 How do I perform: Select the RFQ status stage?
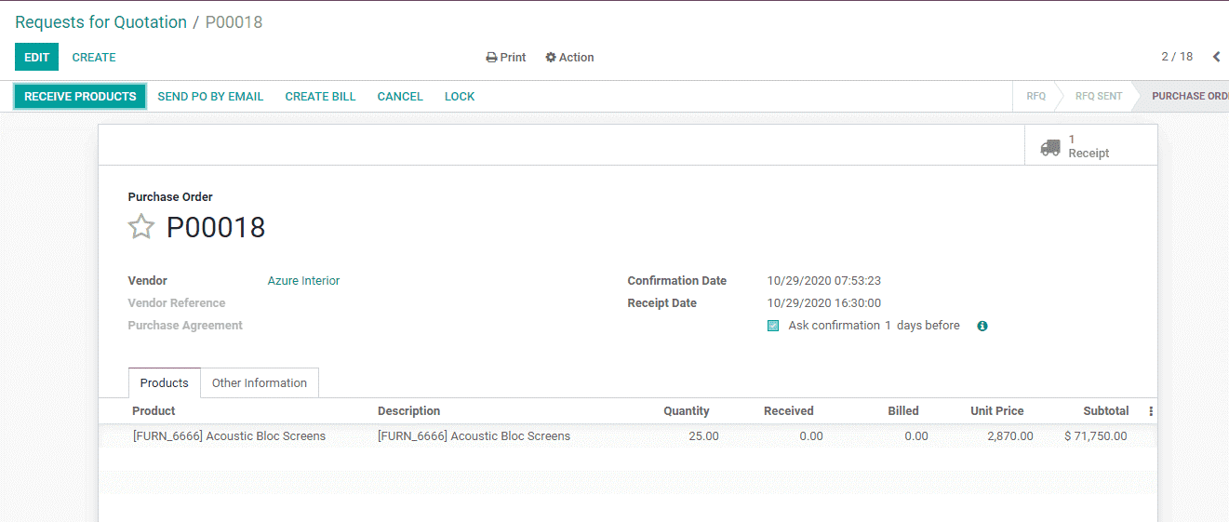[x=1035, y=97]
